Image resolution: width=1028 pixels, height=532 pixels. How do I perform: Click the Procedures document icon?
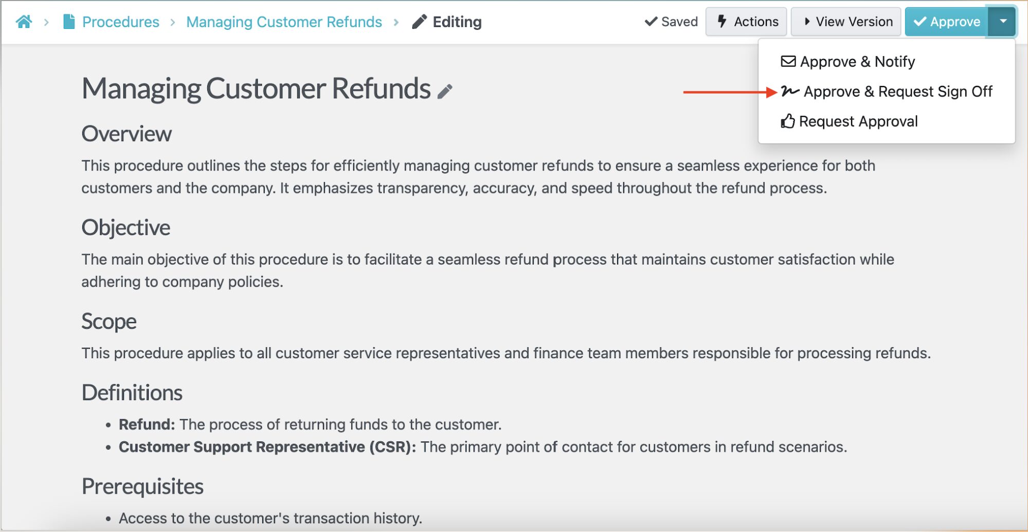point(68,22)
